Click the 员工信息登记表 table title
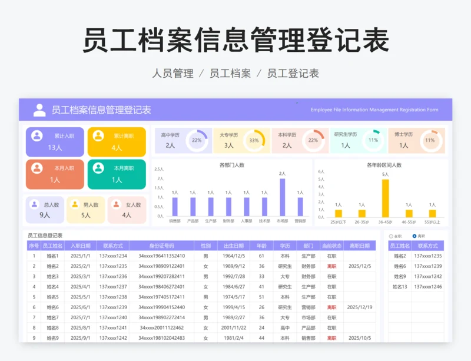Image resolution: width=471 pixels, height=361 pixels. tap(45, 236)
